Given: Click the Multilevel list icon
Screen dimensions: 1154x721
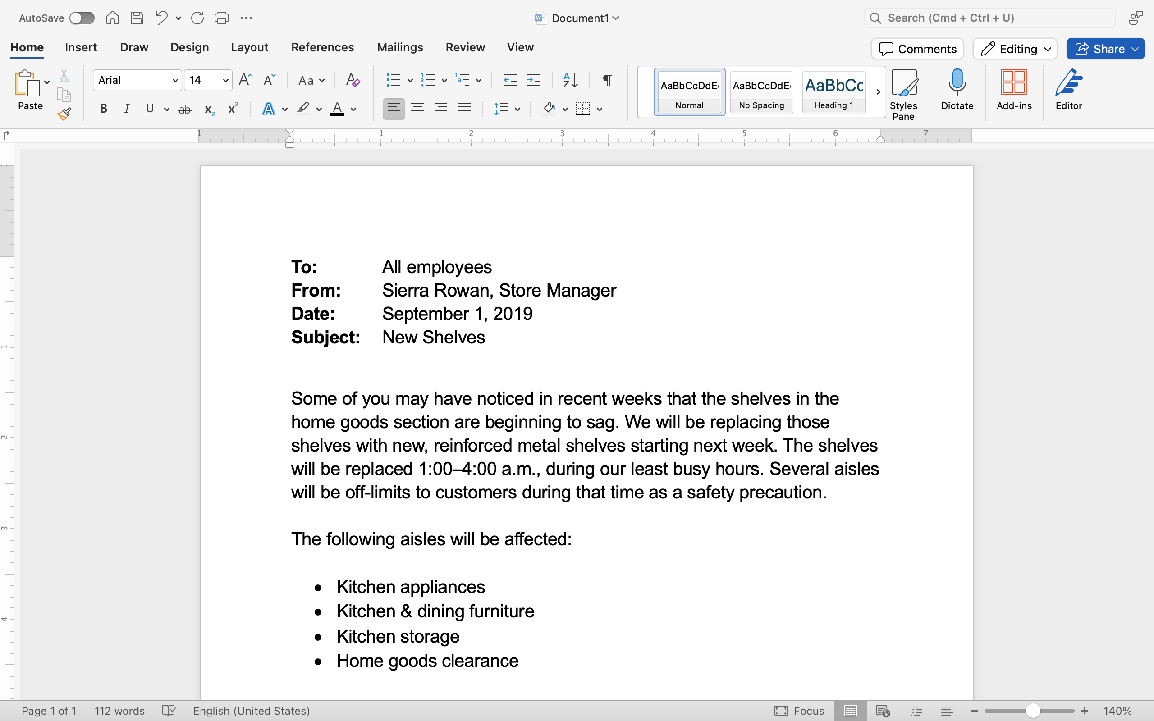Looking at the screenshot, I should tap(463, 80).
